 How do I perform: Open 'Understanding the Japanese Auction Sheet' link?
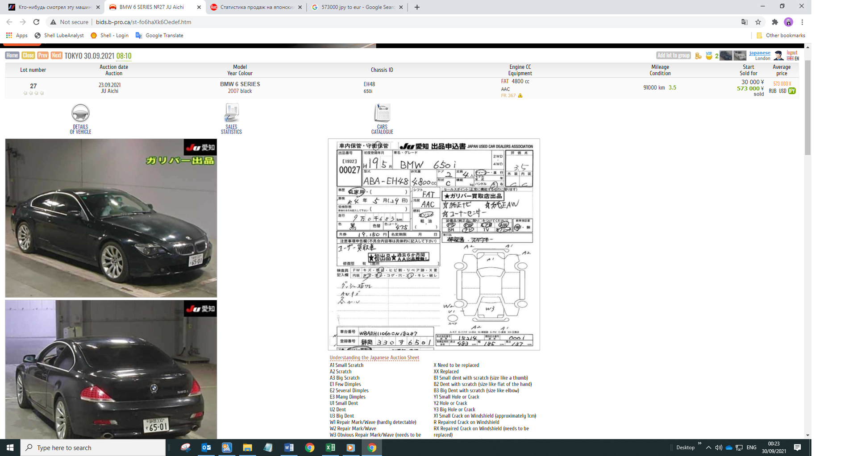pyautogui.click(x=374, y=358)
